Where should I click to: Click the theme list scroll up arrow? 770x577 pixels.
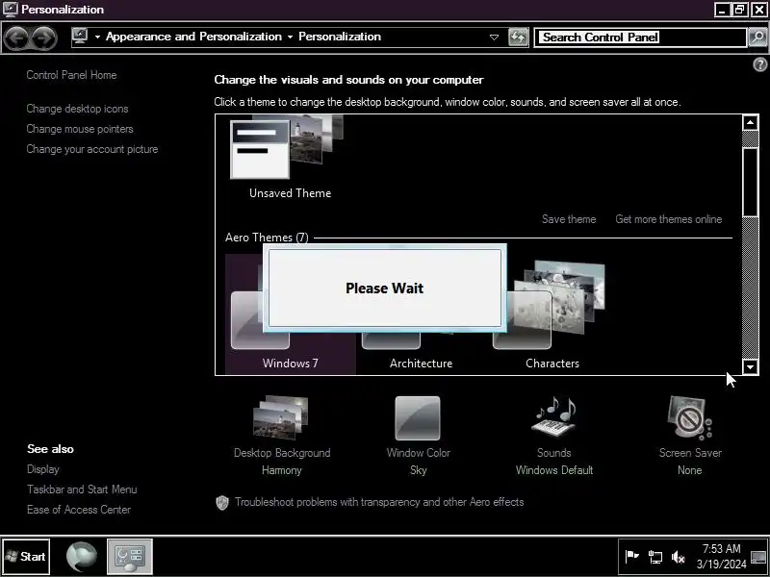[x=750, y=122]
